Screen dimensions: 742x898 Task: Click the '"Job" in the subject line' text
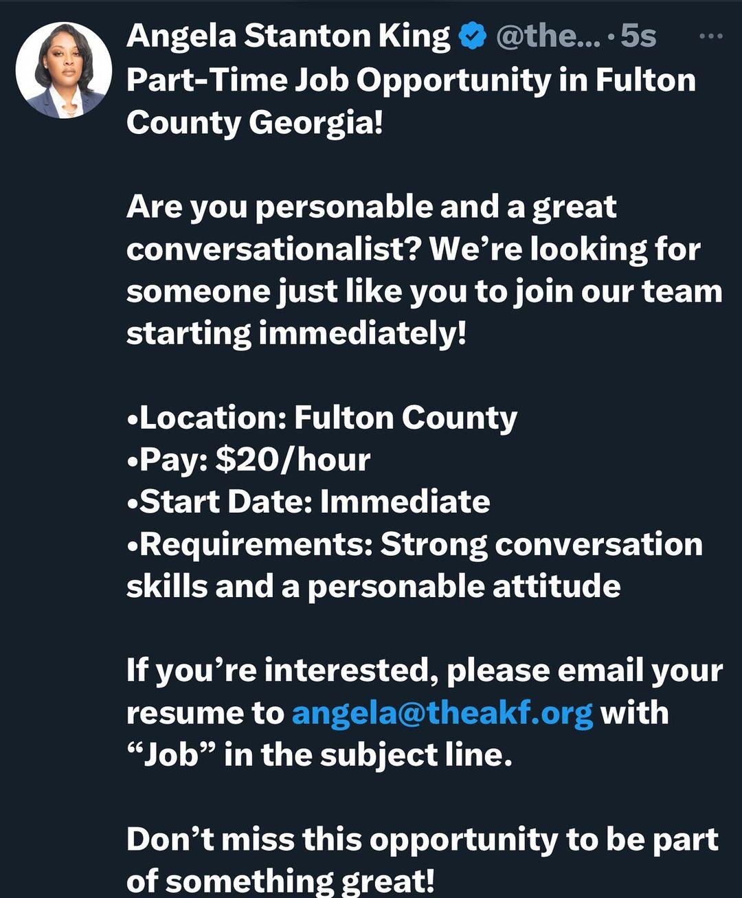[x=320, y=755]
